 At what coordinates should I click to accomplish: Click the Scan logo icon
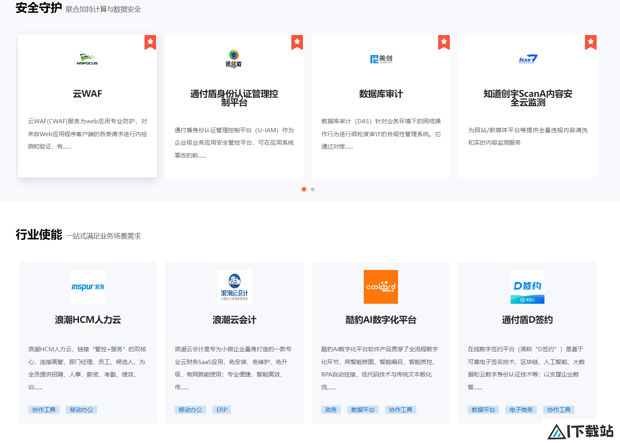(x=528, y=59)
